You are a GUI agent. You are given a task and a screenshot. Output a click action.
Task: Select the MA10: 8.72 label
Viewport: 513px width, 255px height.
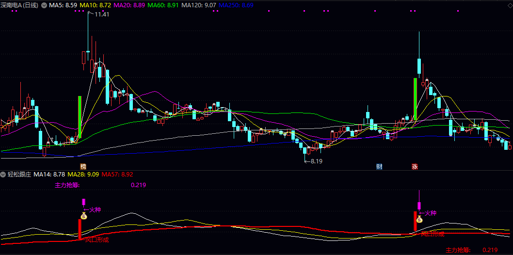coord(96,5)
